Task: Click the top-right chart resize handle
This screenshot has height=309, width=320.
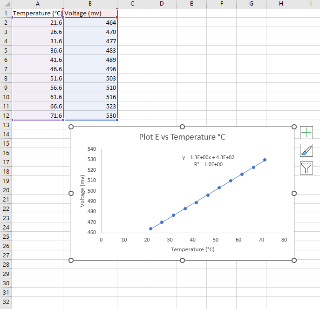Action: tap(294, 127)
